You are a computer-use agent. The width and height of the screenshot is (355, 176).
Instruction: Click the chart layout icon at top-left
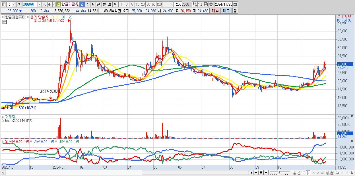(x=3, y=4)
